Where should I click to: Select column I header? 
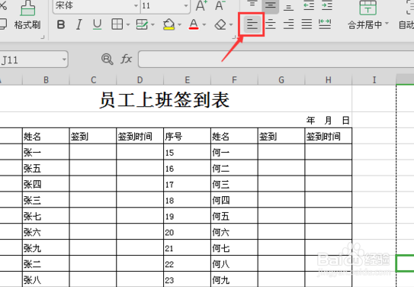point(374,80)
